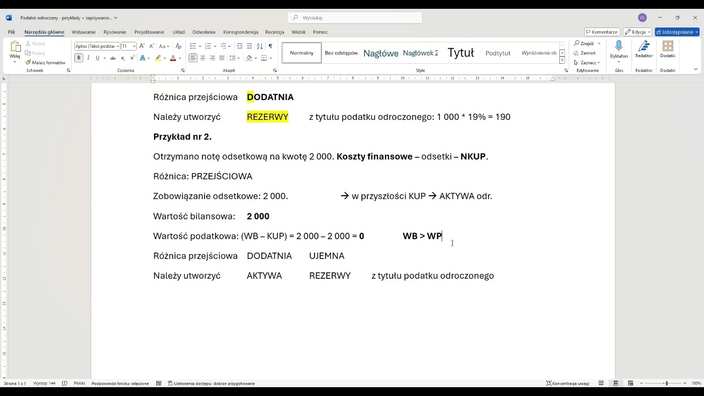Screen dimensions: 704x396
Task: Click the 180% zoom level text
Action: coord(696,383)
